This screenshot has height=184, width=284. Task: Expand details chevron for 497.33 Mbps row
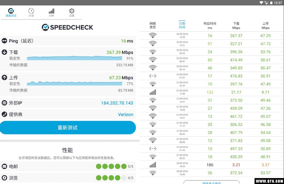click(x=282, y=149)
